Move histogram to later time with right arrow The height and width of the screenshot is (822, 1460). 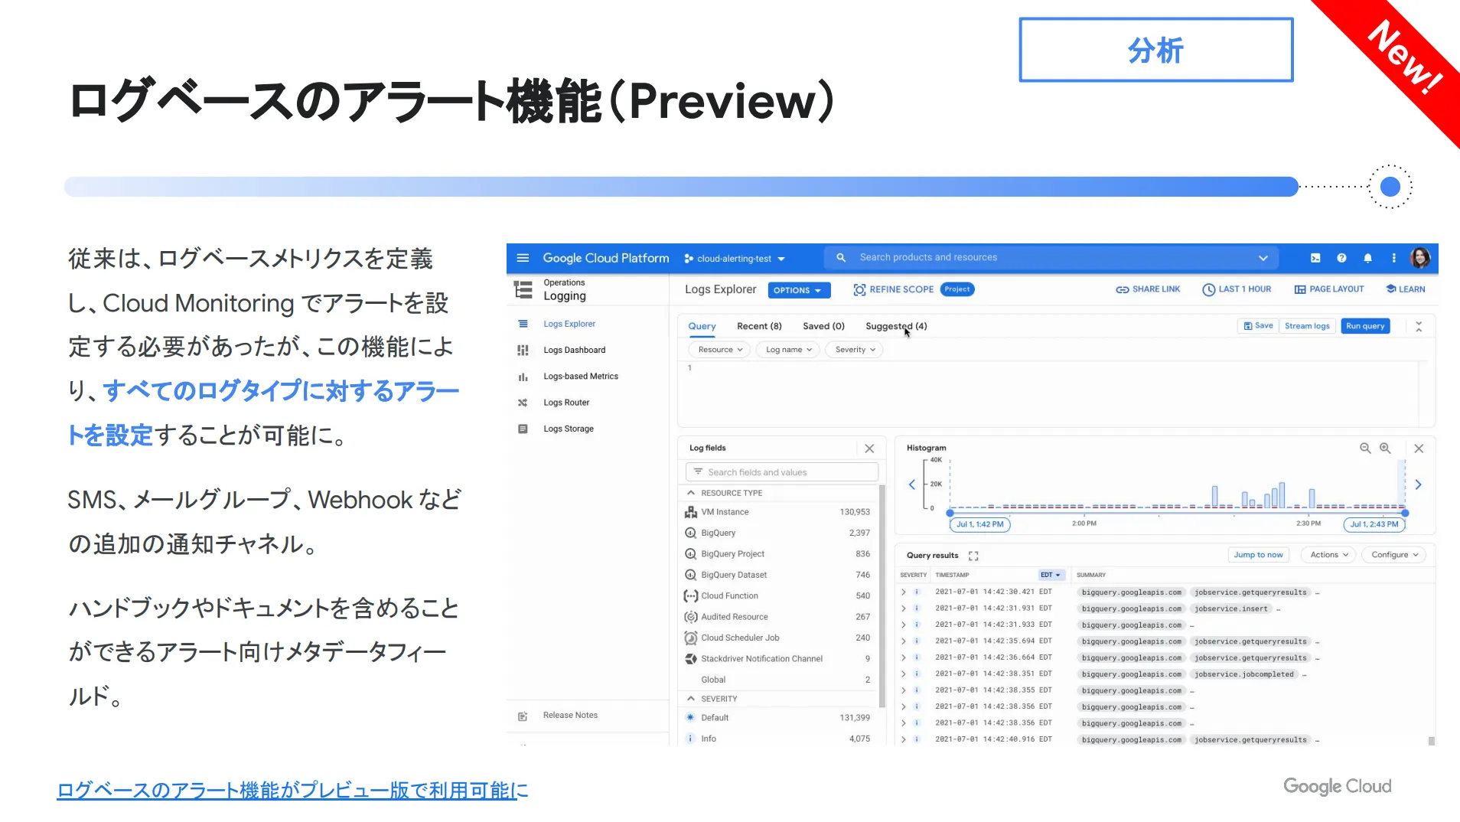point(1418,484)
